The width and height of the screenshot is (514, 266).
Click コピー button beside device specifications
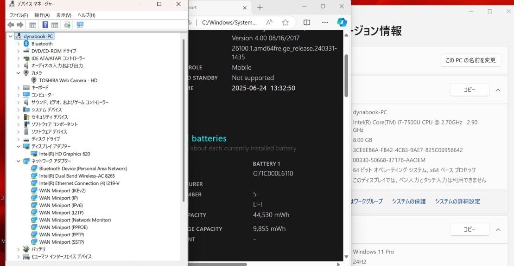click(470, 90)
